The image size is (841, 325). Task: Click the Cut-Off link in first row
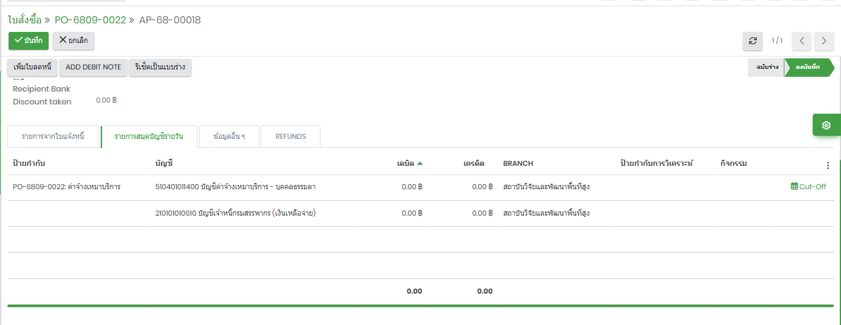click(808, 187)
